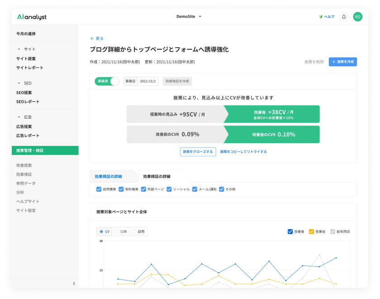Image resolution: width=380 pixels, height=299 pixels.
Task: Click the RO account avatar
Action: coord(357,17)
